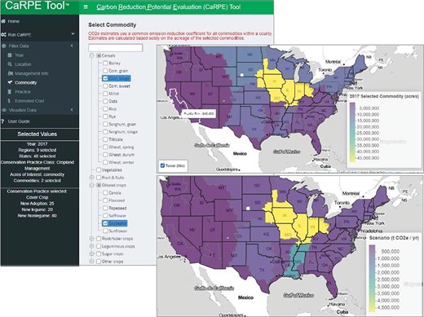Click the Scenario t CO2e legend color bar

[x=372, y=278]
